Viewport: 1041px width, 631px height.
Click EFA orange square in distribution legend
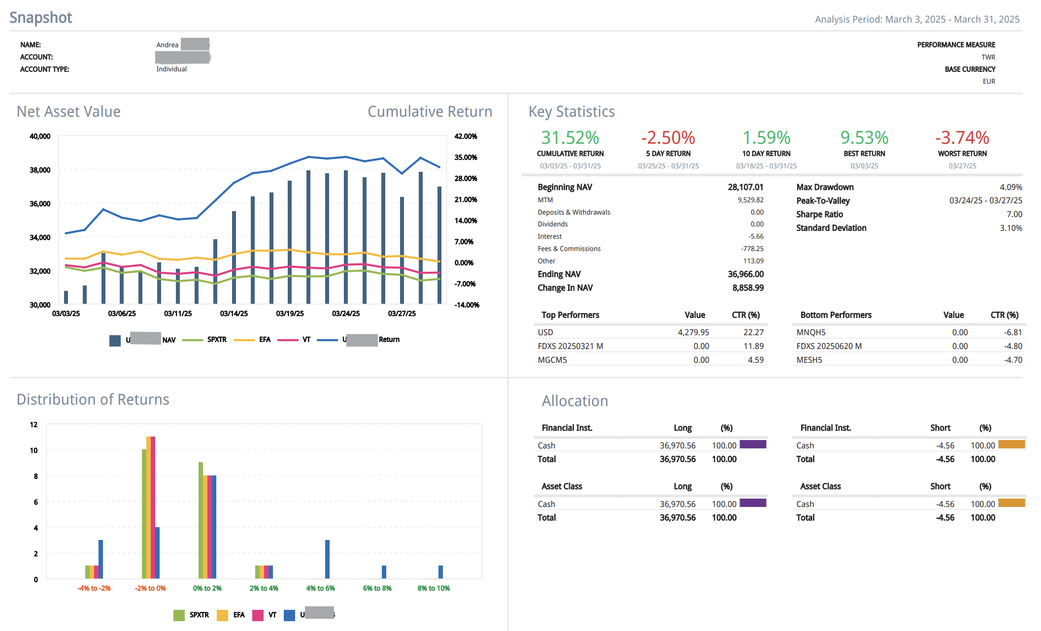tap(222, 615)
